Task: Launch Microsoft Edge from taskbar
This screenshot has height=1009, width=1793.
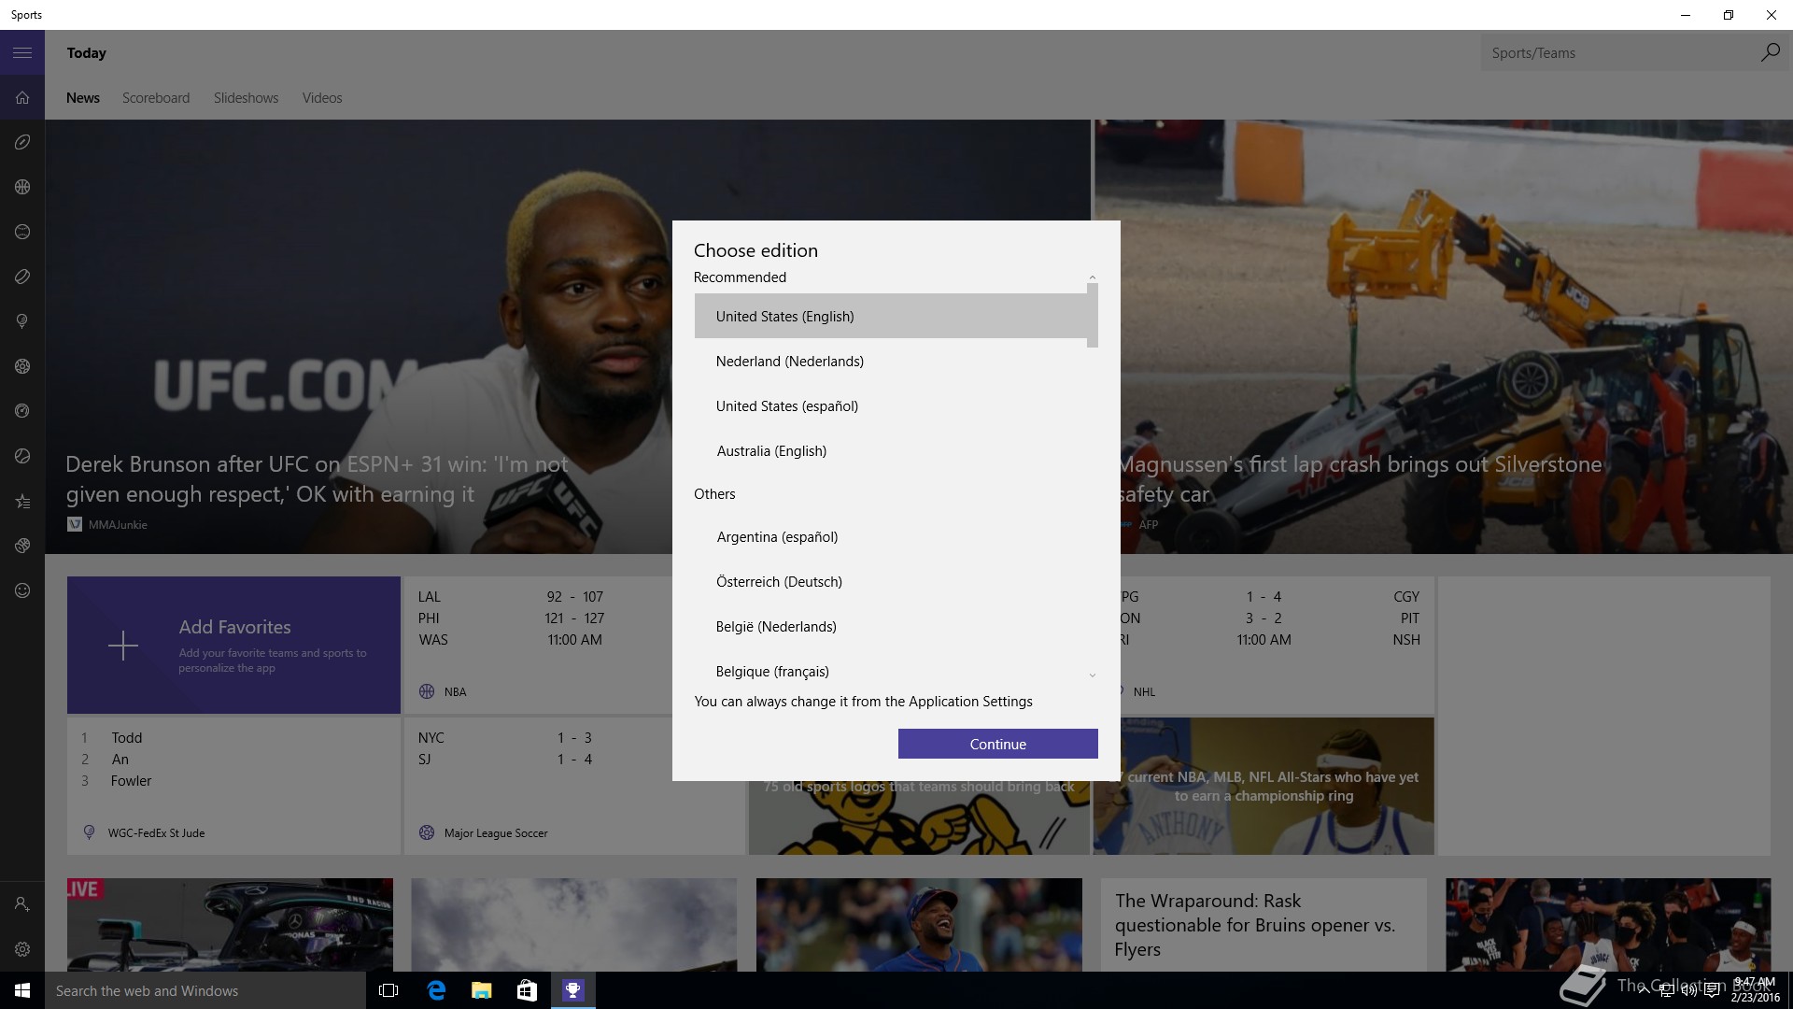Action: click(435, 990)
